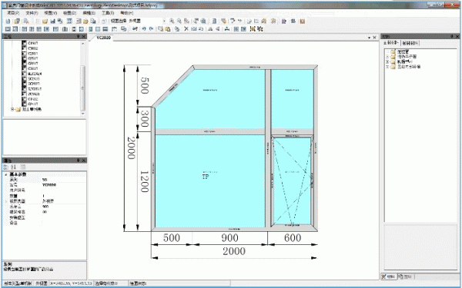Click the undo arrow icon
This screenshot has height=288, width=462.
tap(144, 29)
